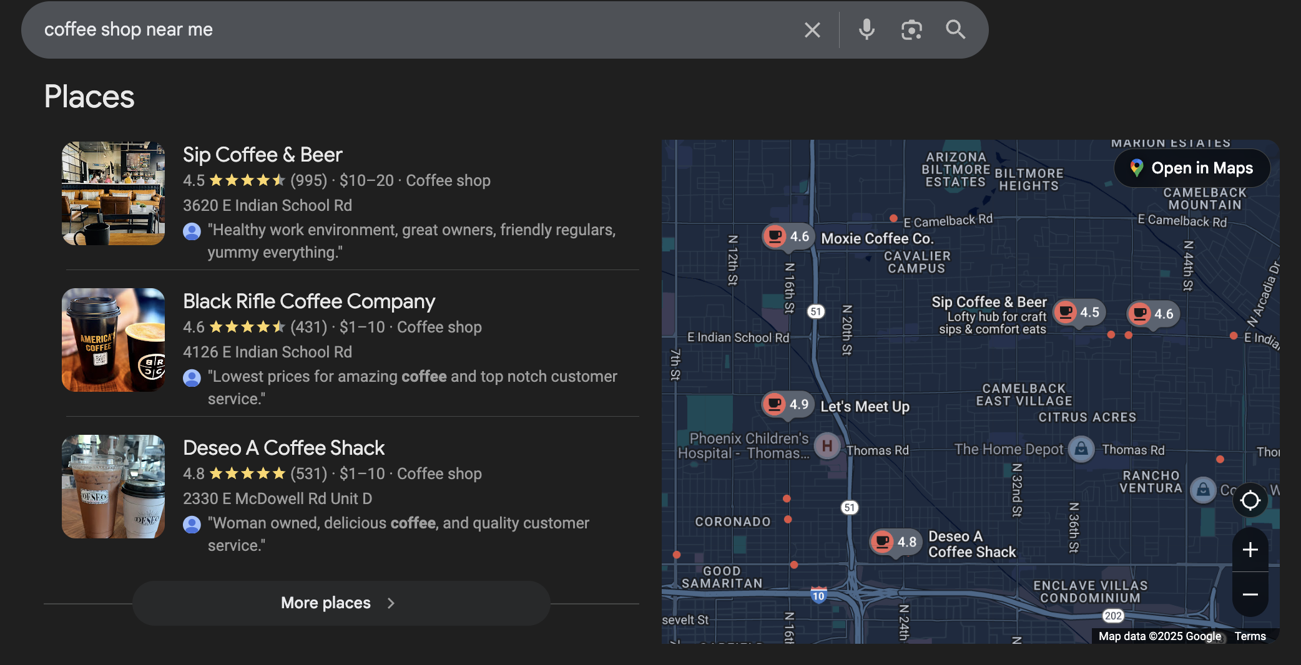Click the Sip Coffee & Beer interior thumbnail

pos(113,193)
